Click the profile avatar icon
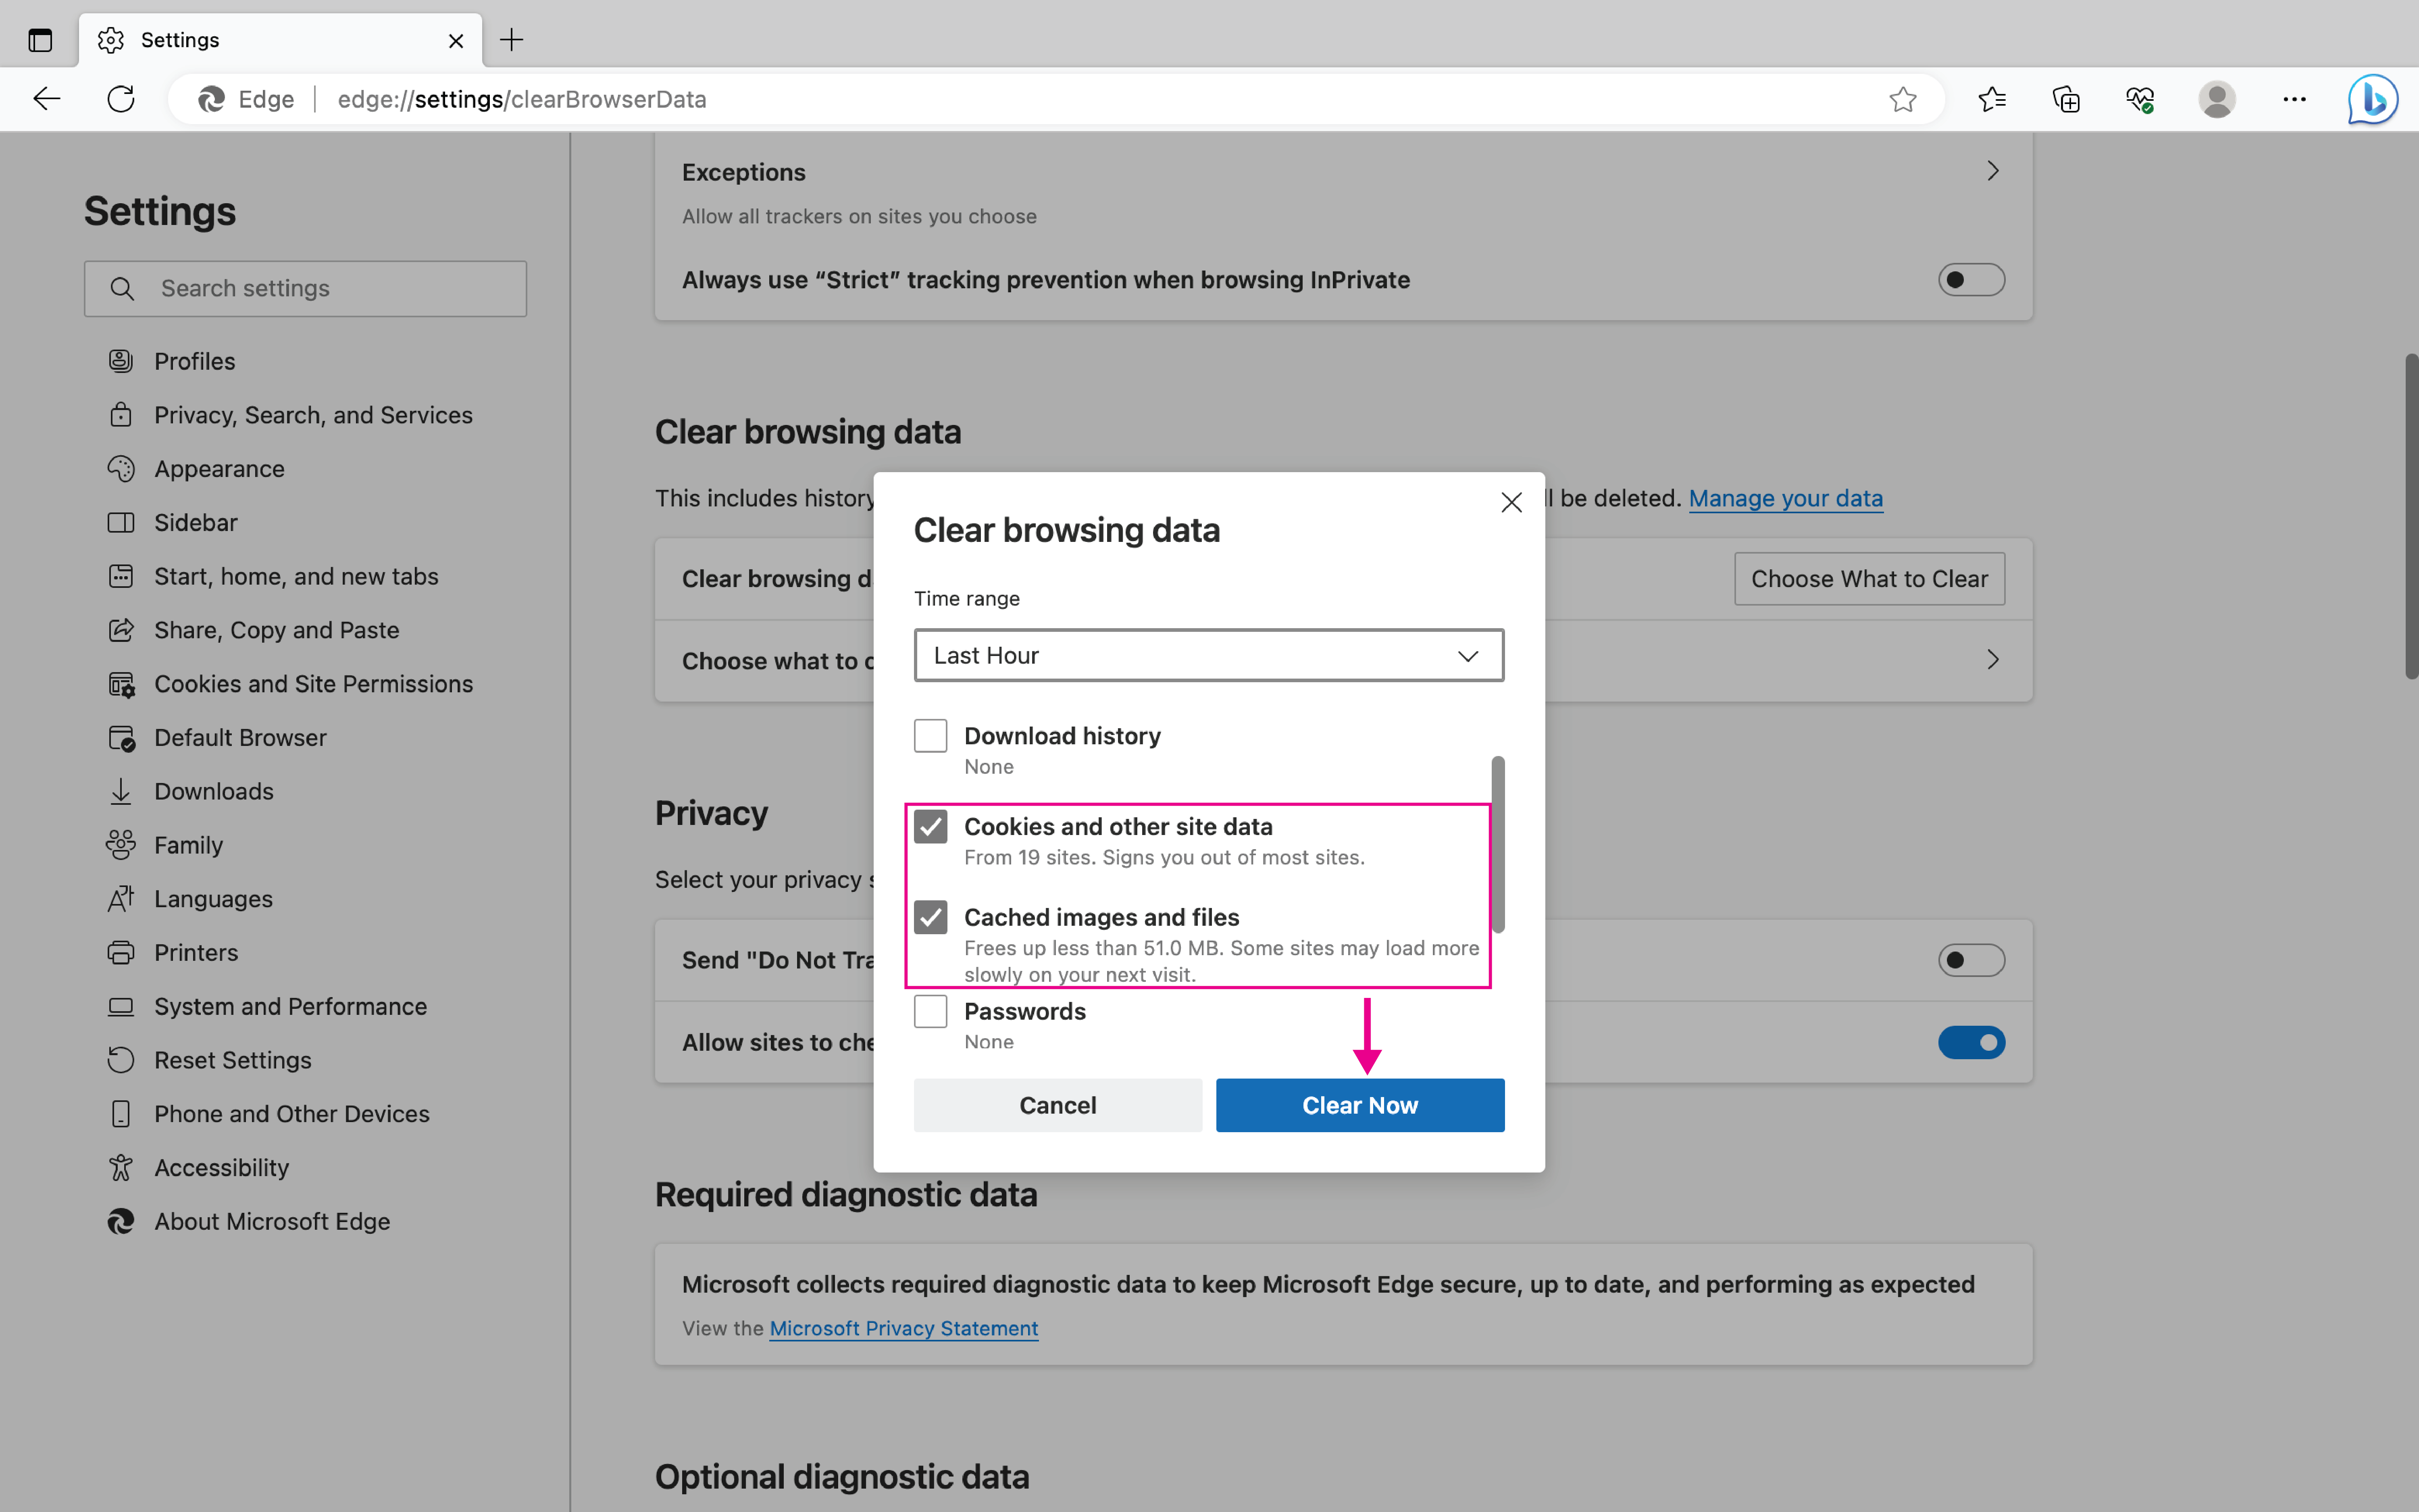This screenshot has height=1512, width=2419. 2217,99
